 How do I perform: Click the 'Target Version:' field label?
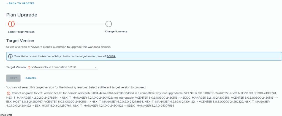pyautogui.click(x=16, y=67)
